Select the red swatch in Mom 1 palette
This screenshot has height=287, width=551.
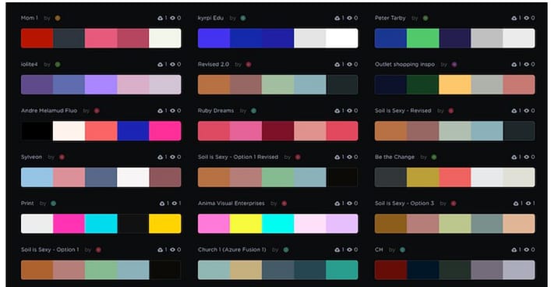coord(37,38)
